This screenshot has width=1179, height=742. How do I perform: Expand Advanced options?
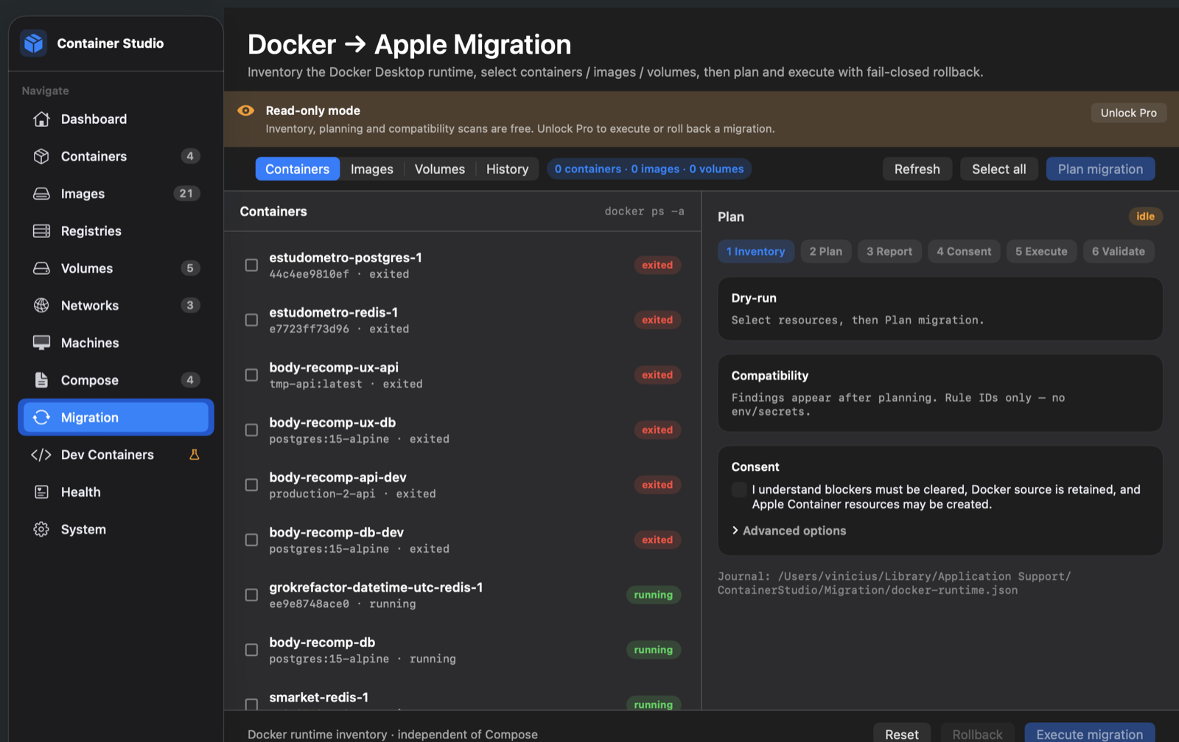pos(788,531)
